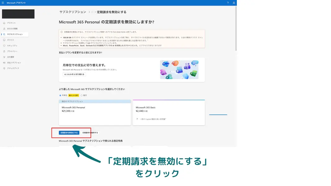Click 定期請求を維持する button
This screenshot has width=331, height=186.
(90, 133)
